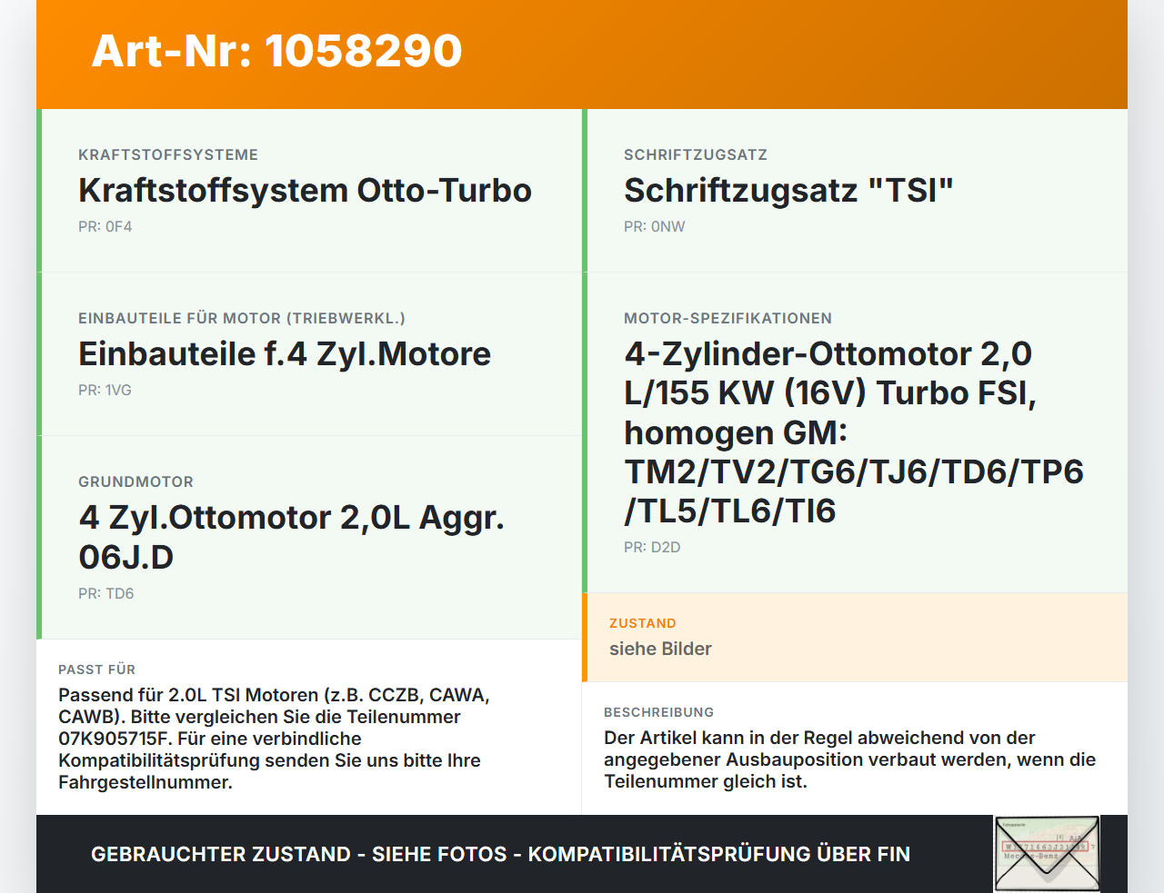The image size is (1164, 893).
Task: Click the envelope thumbnail in the footer bar
Action: tap(1048, 854)
